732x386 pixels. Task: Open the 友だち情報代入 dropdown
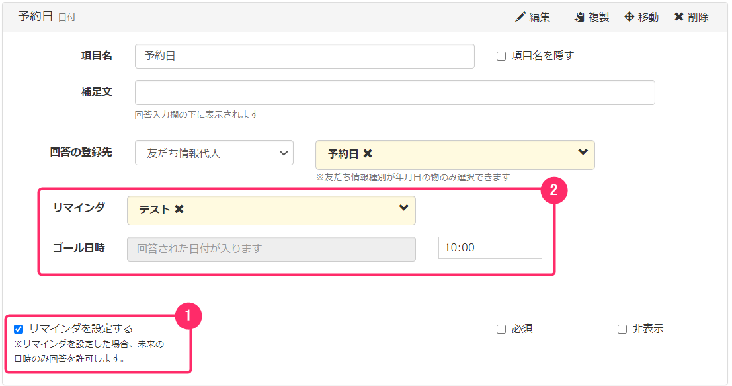pyautogui.click(x=214, y=153)
